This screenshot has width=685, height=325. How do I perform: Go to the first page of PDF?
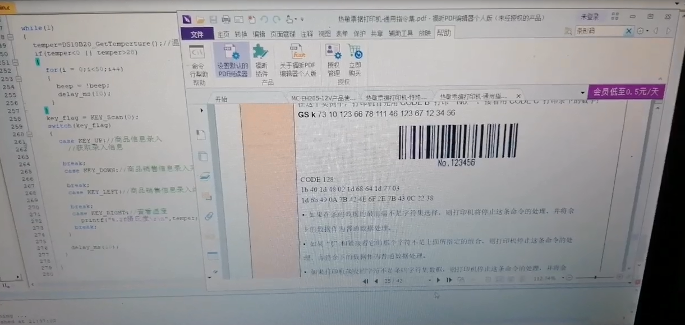point(366,281)
